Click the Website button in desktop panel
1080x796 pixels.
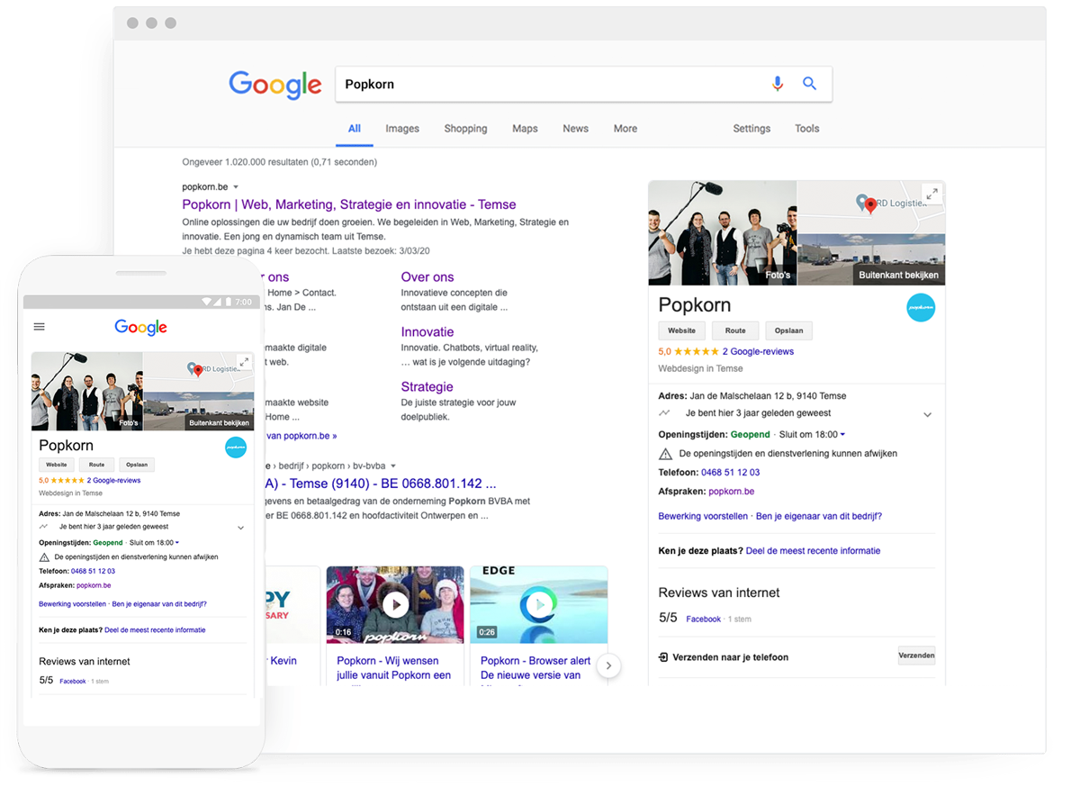[x=681, y=330]
